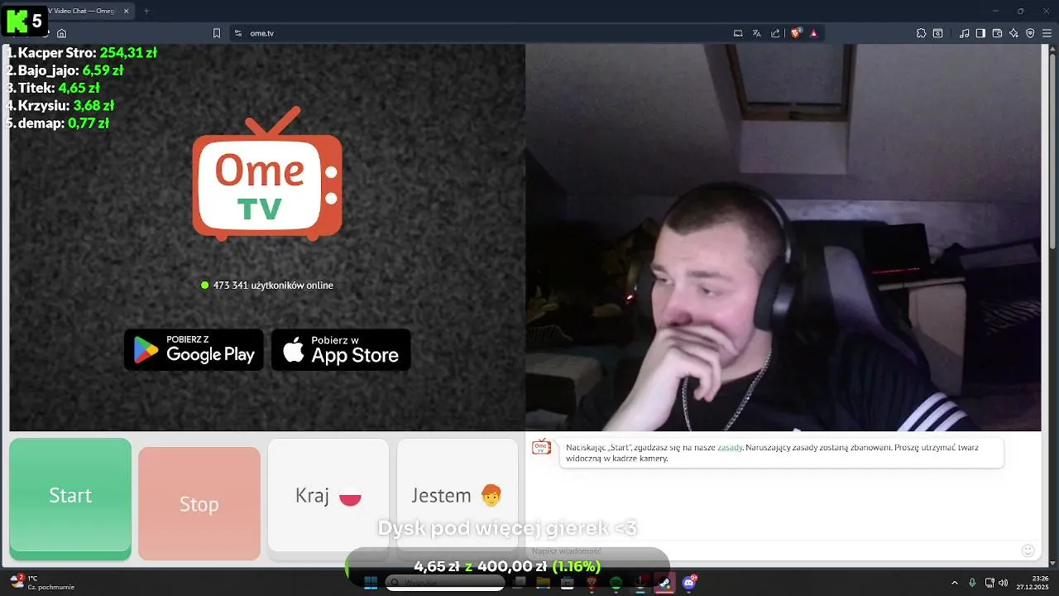Click the OmeTV avatar in chat message
The width and height of the screenshot is (1059, 596).
coord(541,447)
